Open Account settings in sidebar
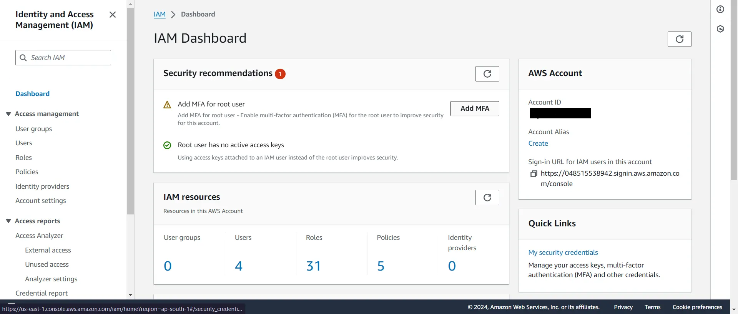The height and width of the screenshot is (314, 738). (41, 201)
